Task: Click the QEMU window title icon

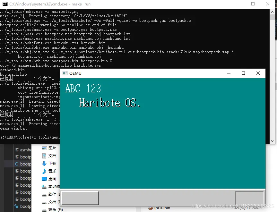Action: click(65, 73)
